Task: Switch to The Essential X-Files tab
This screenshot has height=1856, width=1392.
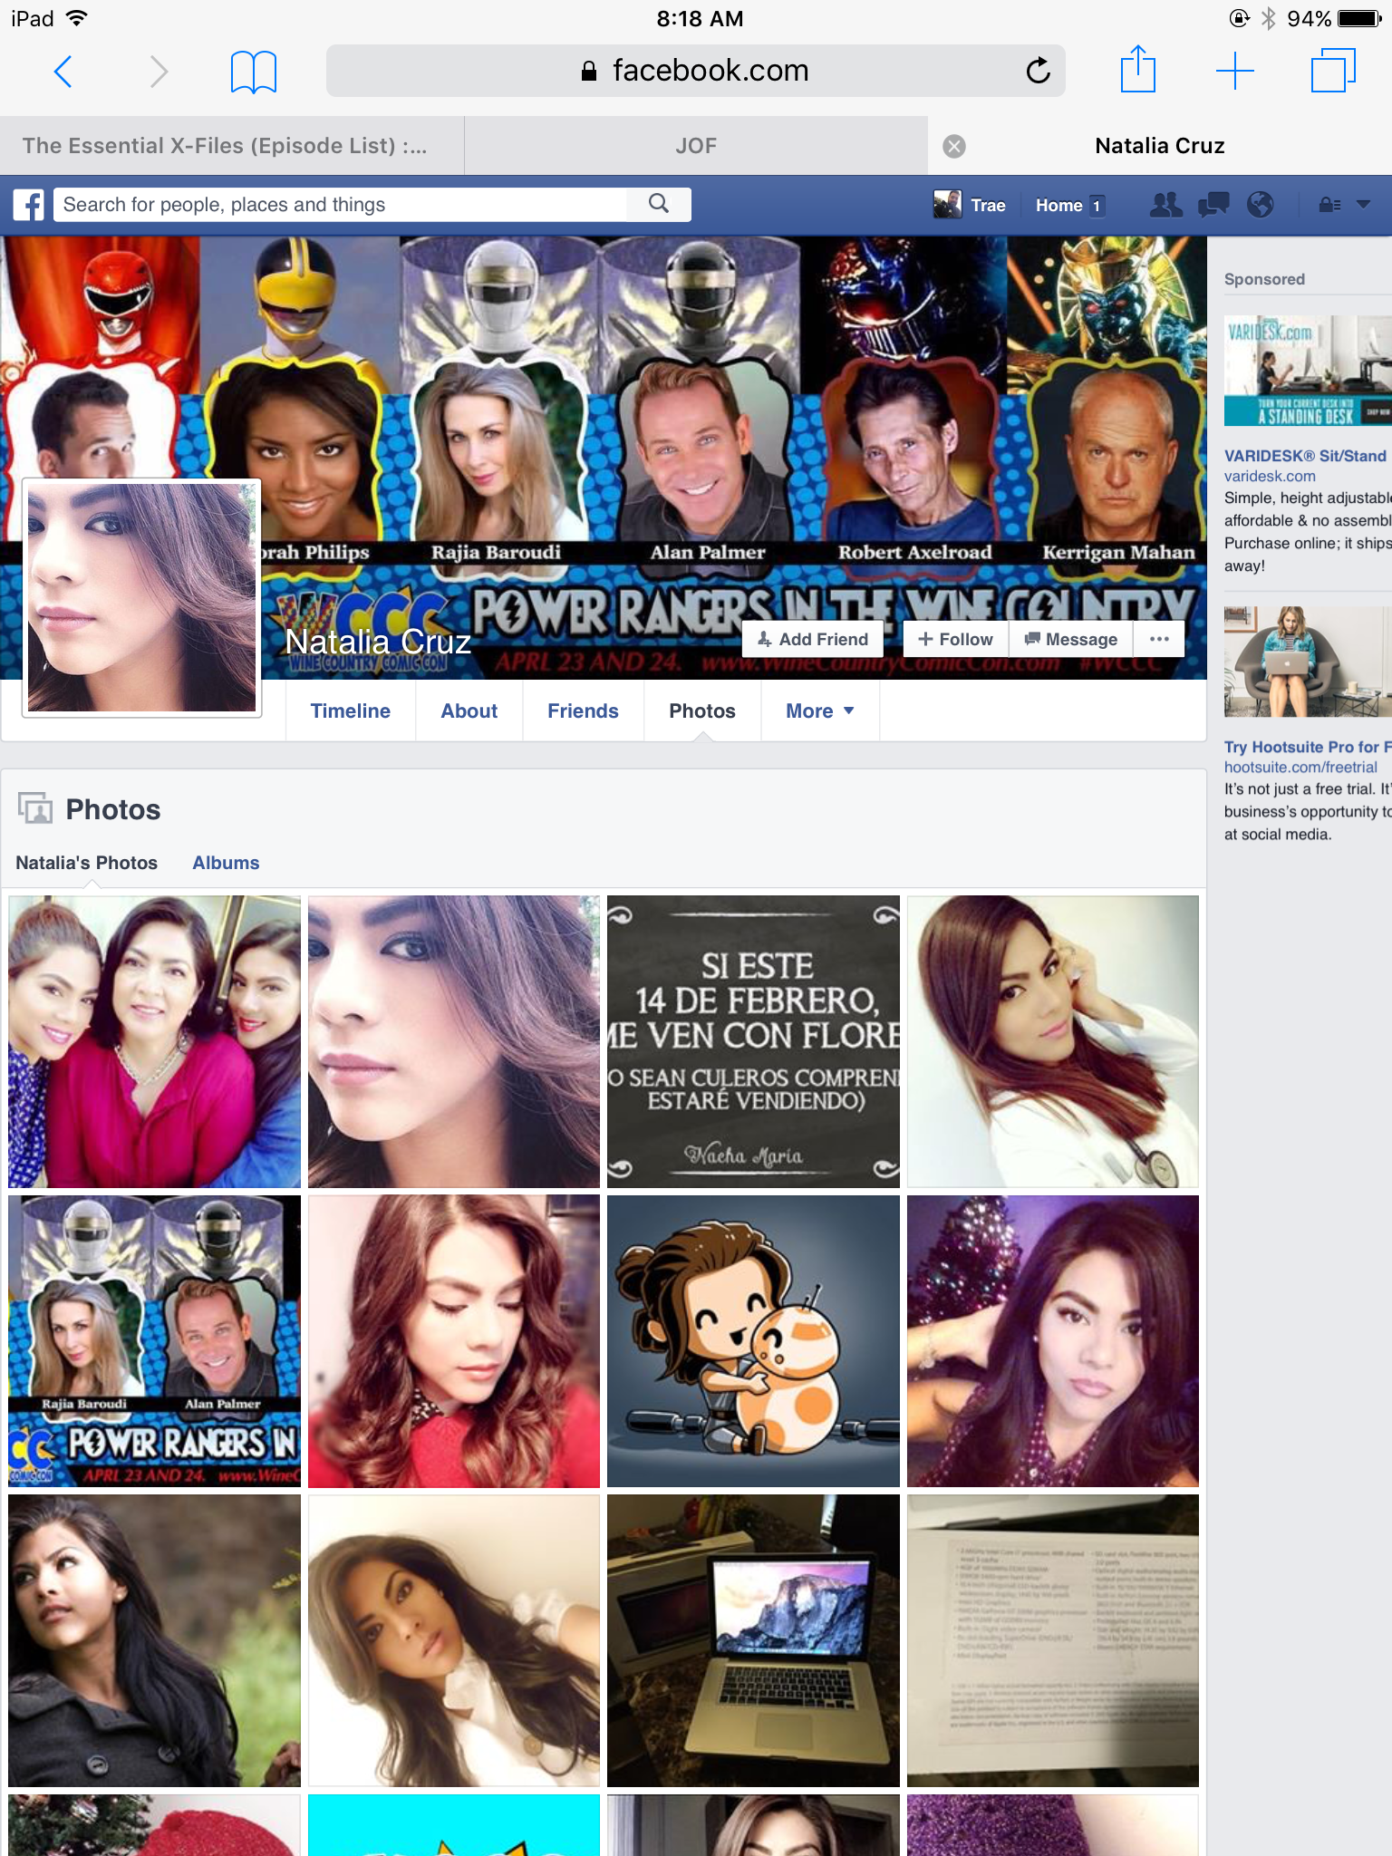Action: [x=232, y=146]
